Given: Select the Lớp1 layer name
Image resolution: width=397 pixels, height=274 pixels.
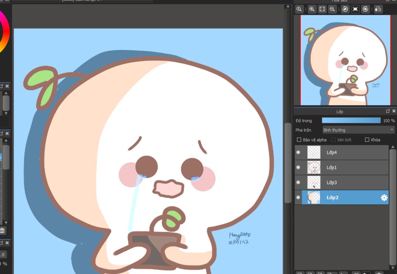Looking at the screenshot, I should pos(332,167).
